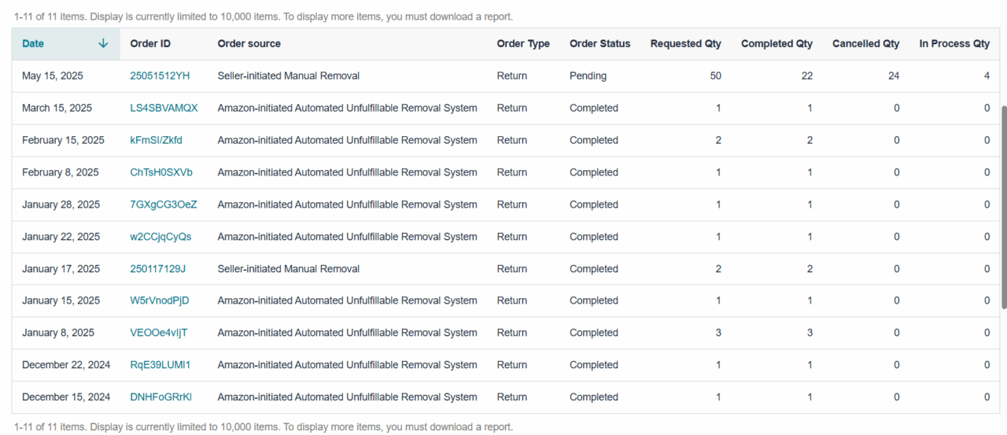Click the vertical scrollbar on the right

[x=1003, y=206]
